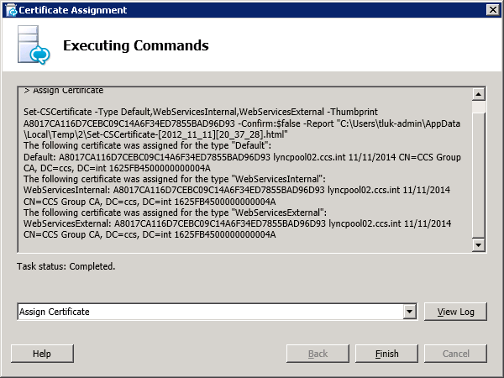Click the Help button
The image size is (504, 378).
click(x=42, y=354)
